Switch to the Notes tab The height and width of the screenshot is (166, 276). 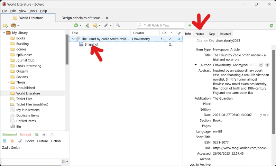pos(200,34)
